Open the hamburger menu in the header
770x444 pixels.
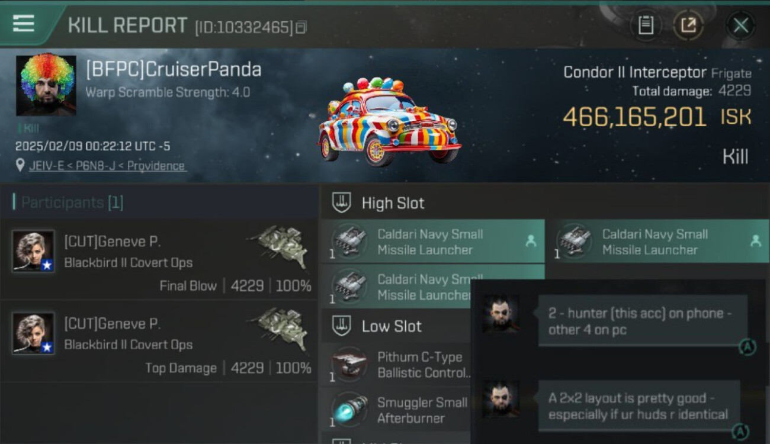pyautogui.click(x=24, y=24)
